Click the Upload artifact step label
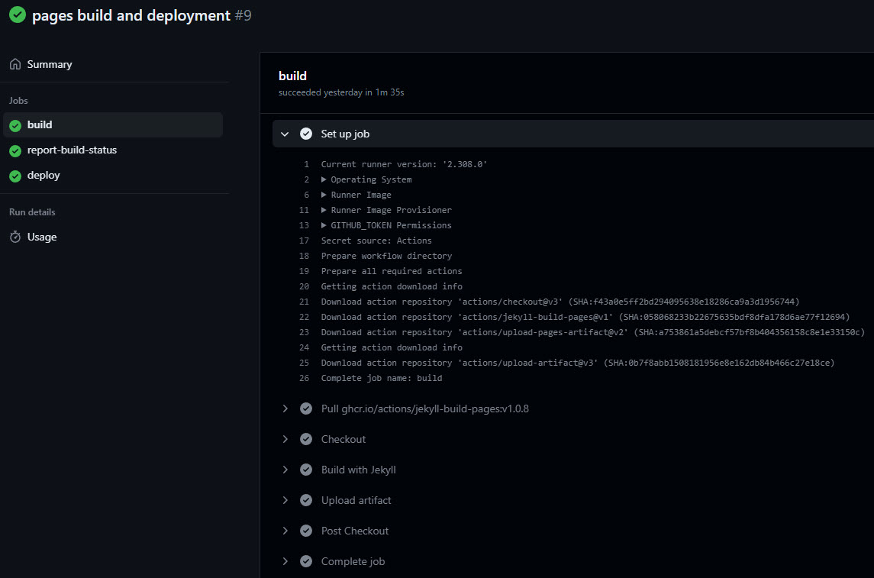Image resolution: width=874 pixels, height=578 pixels. point(356,501)
